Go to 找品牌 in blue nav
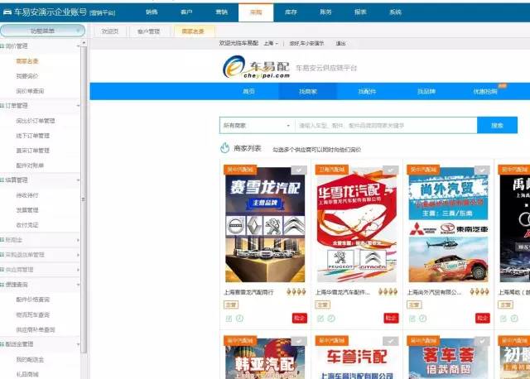Image resolution: width=530 pixels, height=379 pixels. 426,91
